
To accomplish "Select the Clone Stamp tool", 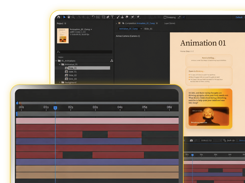I will 122,17.
